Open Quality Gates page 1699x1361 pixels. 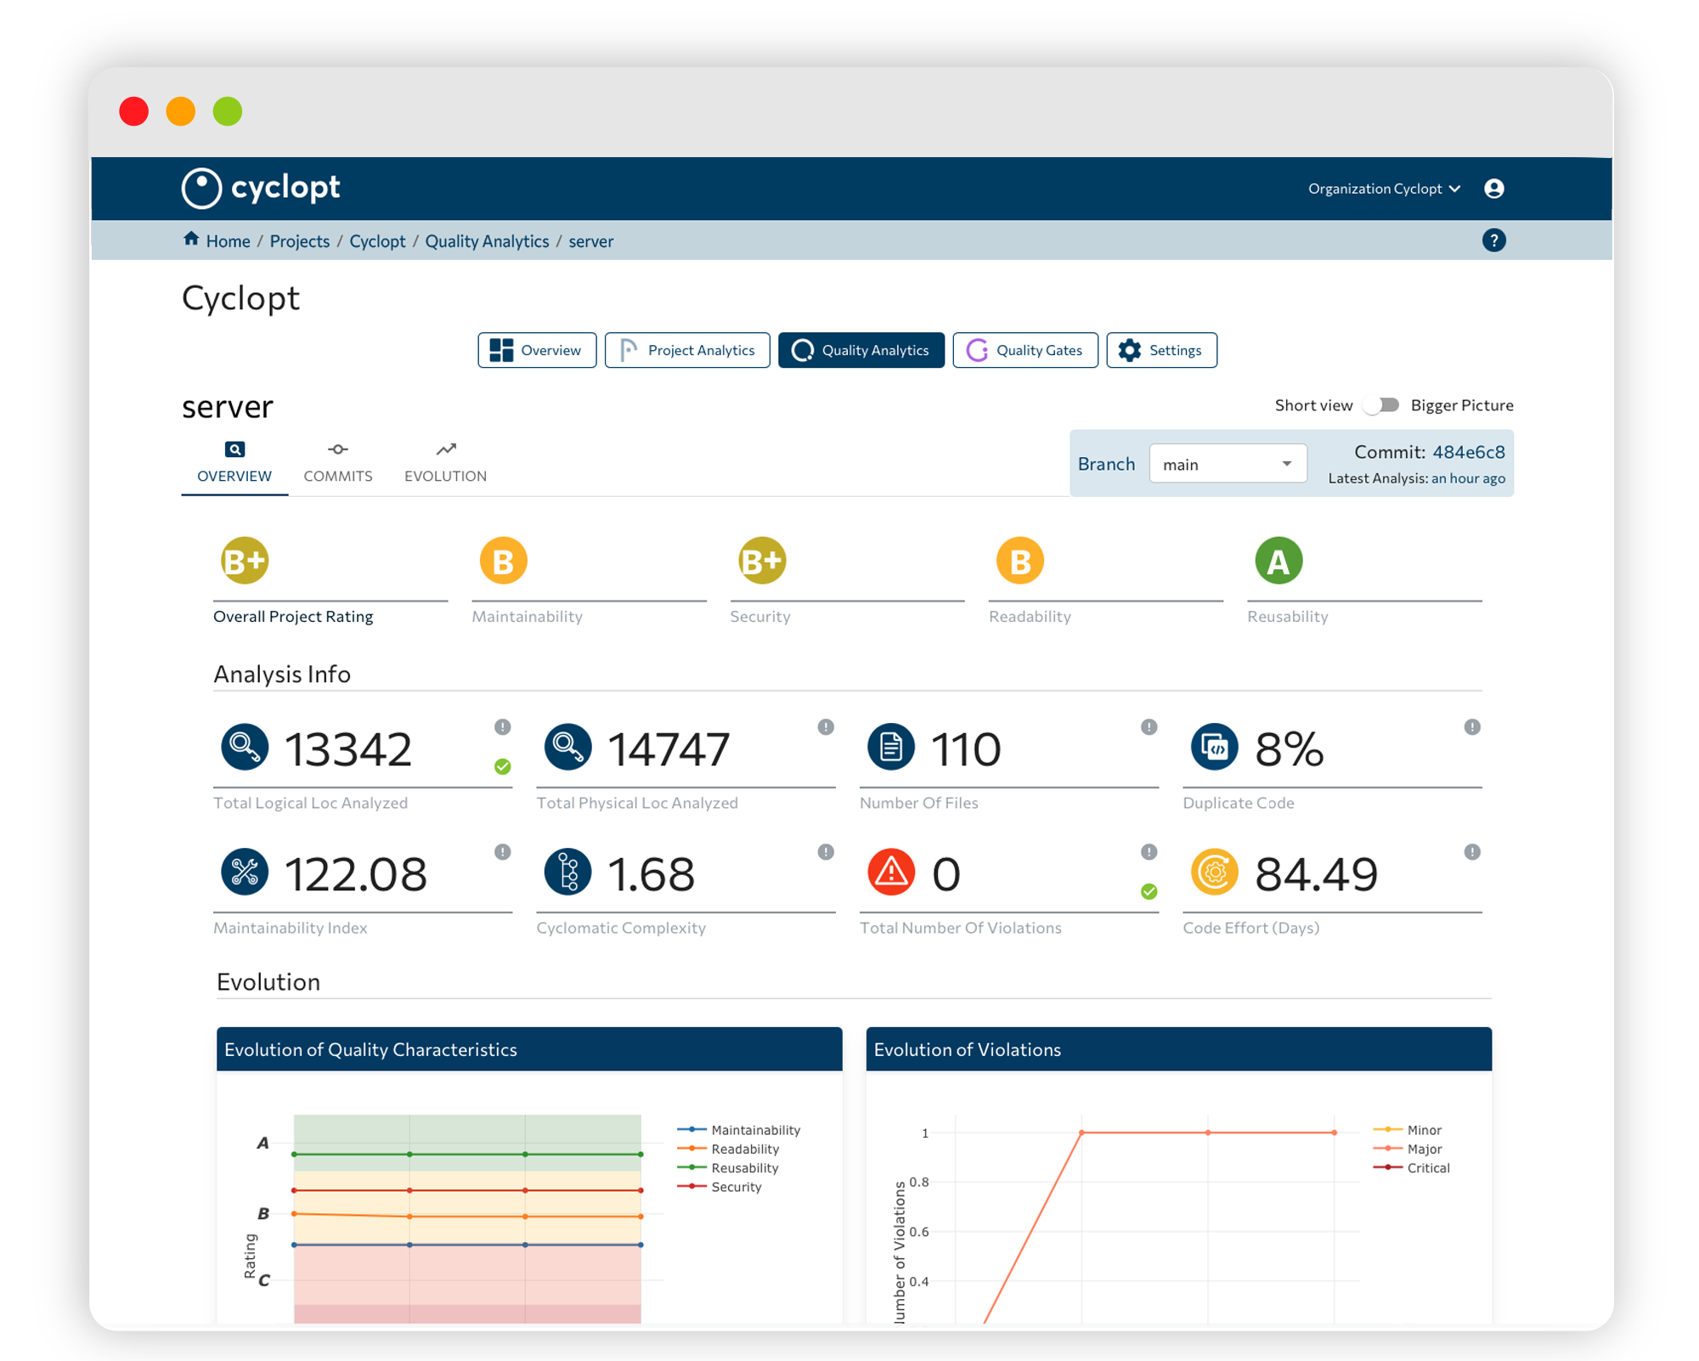coord(1024,350)
